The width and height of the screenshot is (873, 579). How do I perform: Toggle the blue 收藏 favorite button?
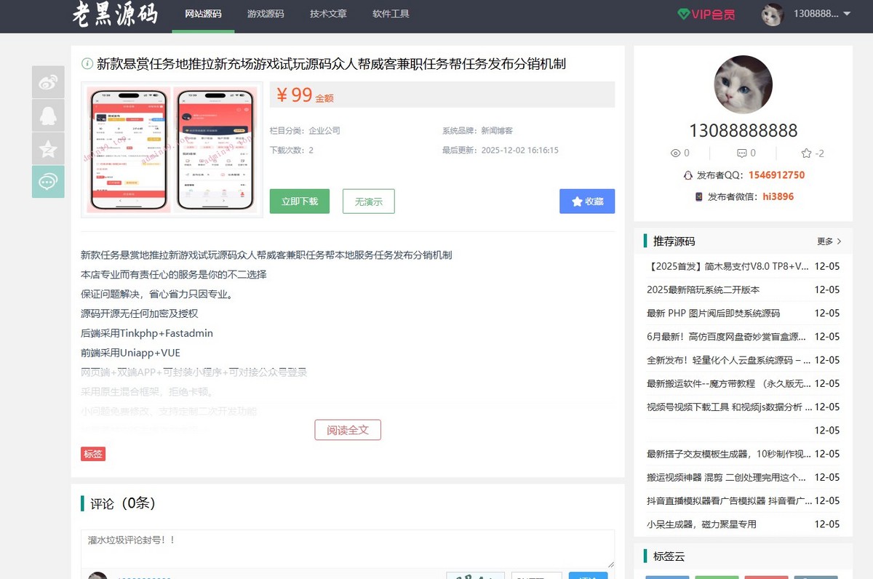tap(587, 201)
